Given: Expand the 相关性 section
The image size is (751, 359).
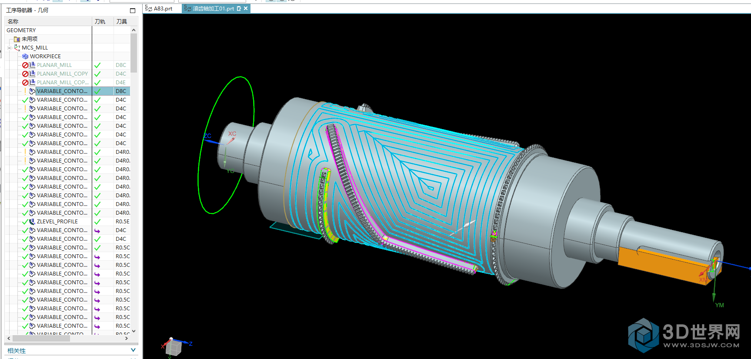Looking at the screenshot, I should 133,350.
